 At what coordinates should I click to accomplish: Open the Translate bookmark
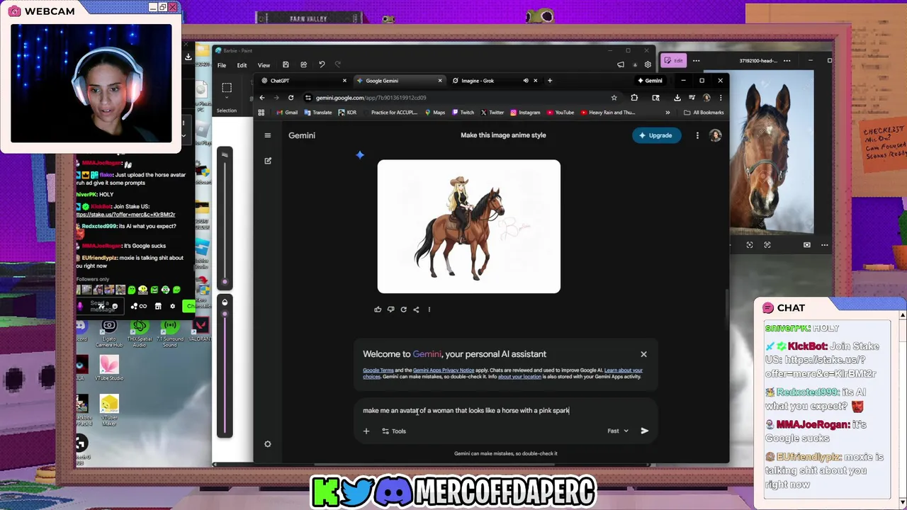(317, 113)
